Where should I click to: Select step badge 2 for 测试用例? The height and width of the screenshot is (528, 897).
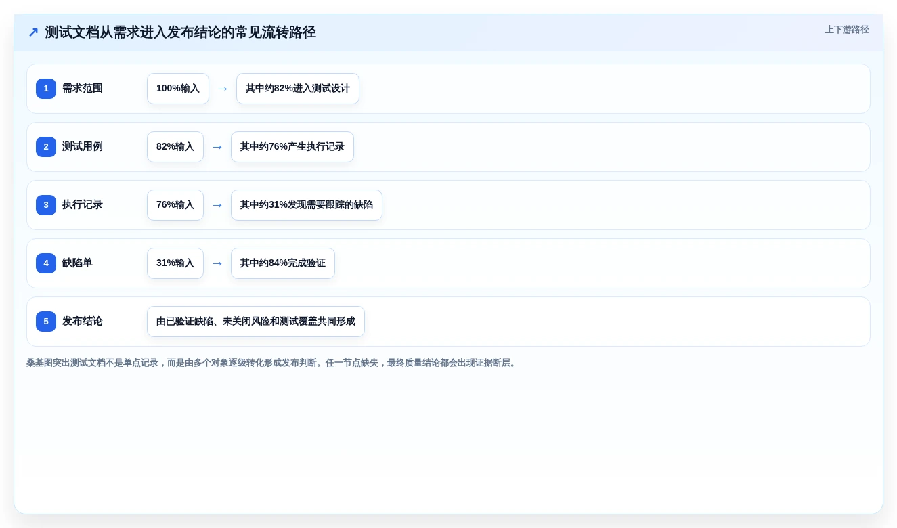pyautogui.click(x=46, y=147)
